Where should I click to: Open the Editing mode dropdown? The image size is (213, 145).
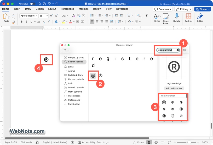click(x=183, y=9)
